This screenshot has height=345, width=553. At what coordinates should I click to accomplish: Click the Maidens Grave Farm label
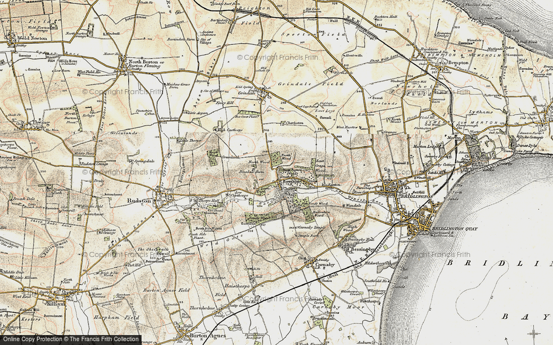[x=178, y=86]
